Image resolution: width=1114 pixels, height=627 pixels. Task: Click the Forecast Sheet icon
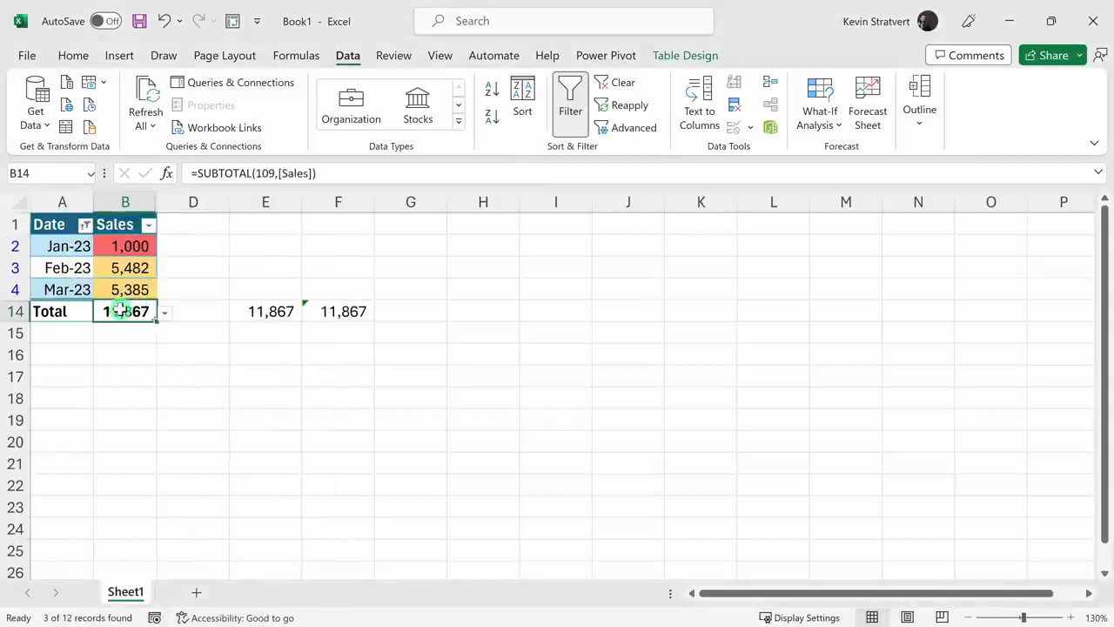coord(868,104)
